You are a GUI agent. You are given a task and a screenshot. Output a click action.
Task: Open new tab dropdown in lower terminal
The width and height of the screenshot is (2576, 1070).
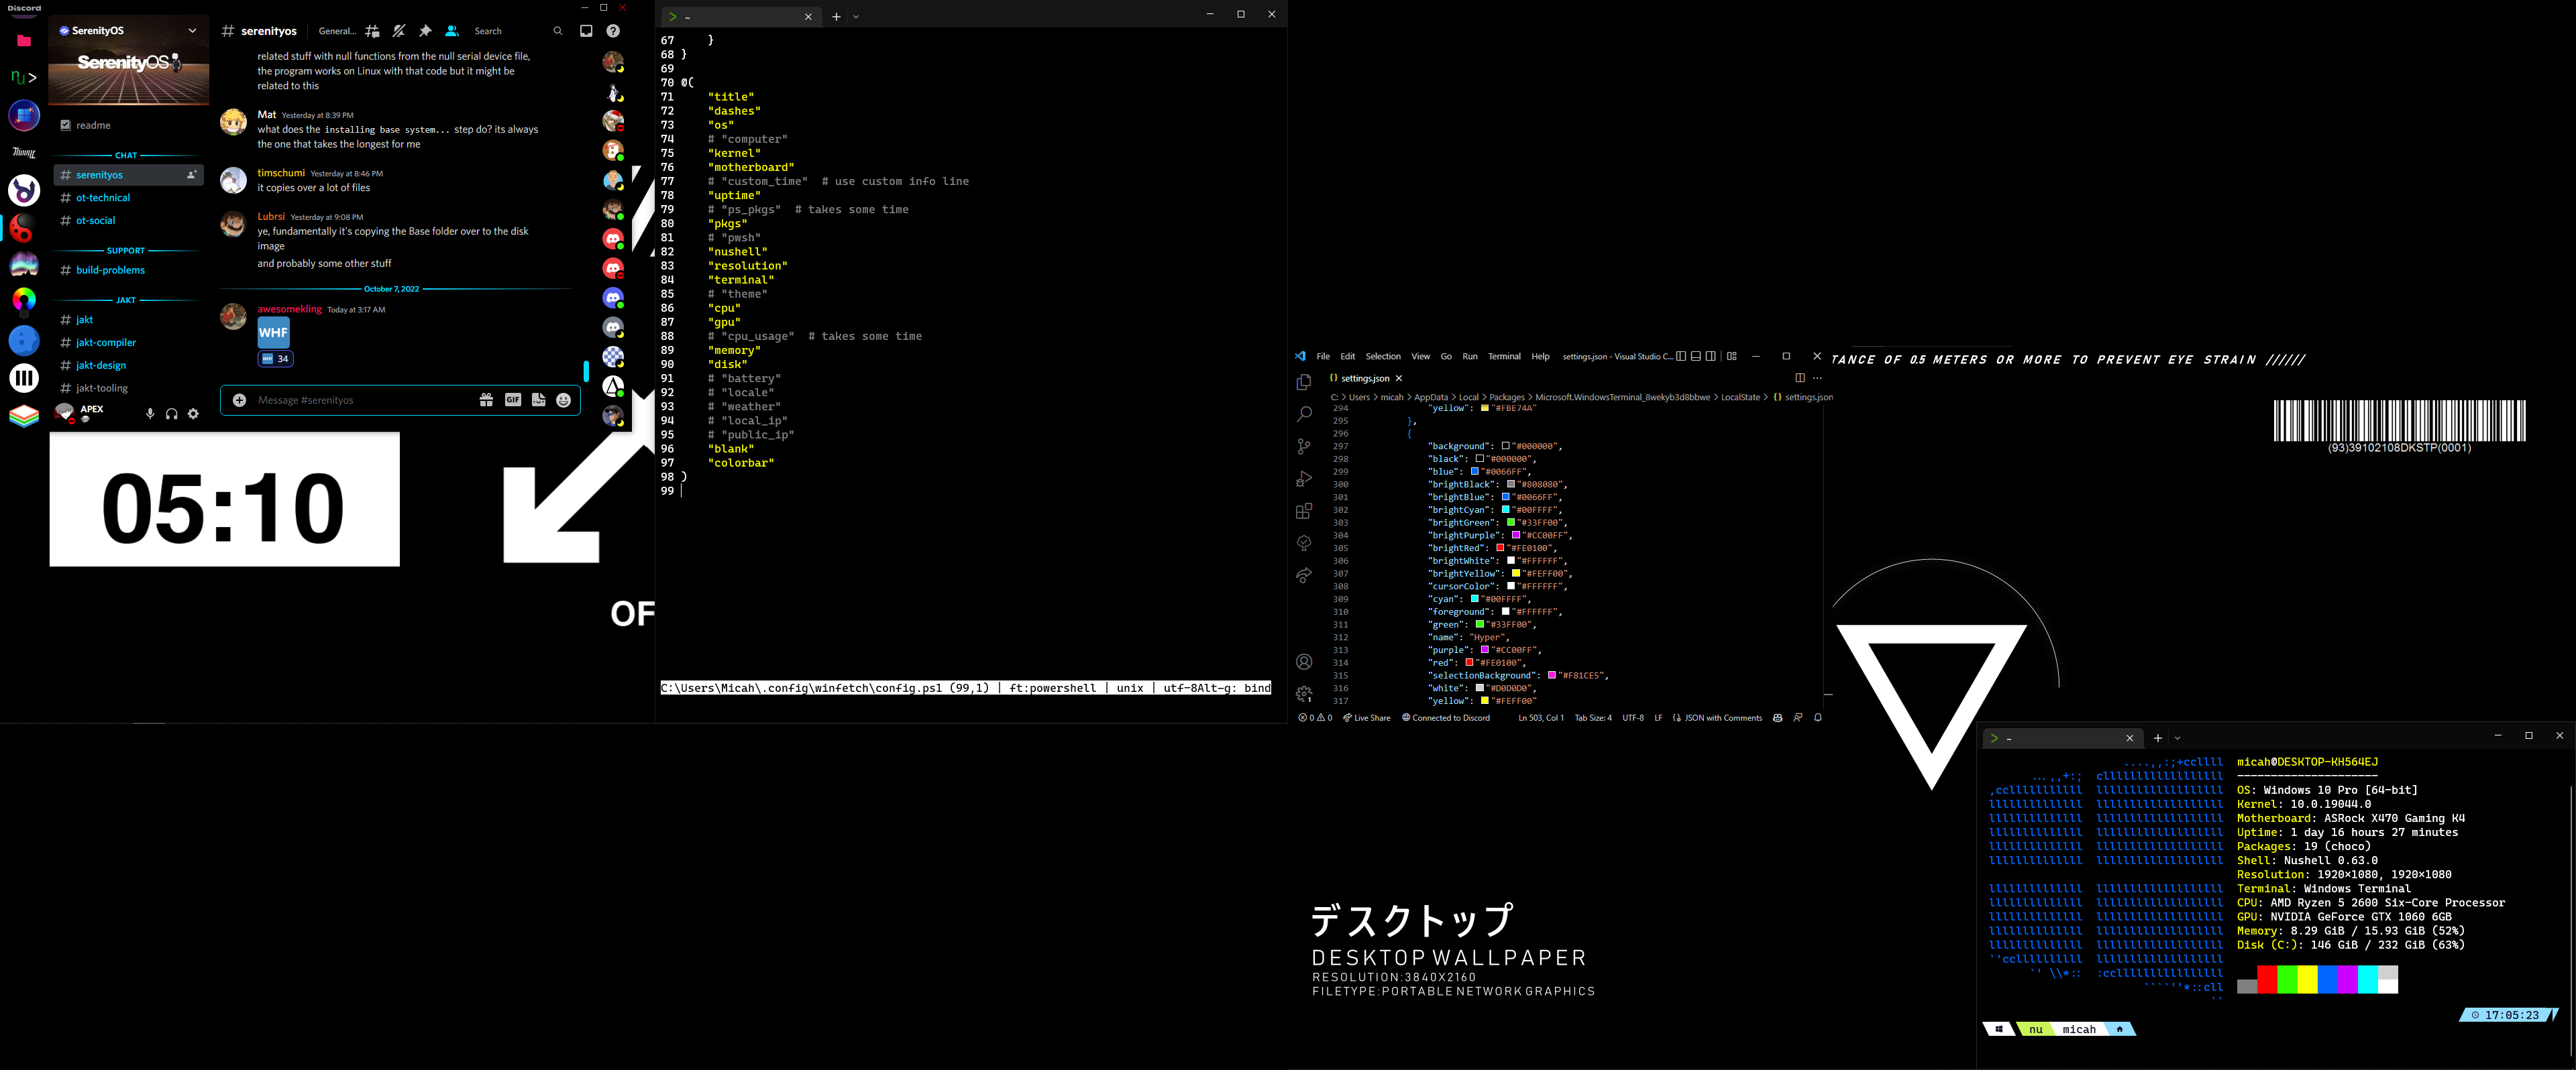pos(2178,738)
